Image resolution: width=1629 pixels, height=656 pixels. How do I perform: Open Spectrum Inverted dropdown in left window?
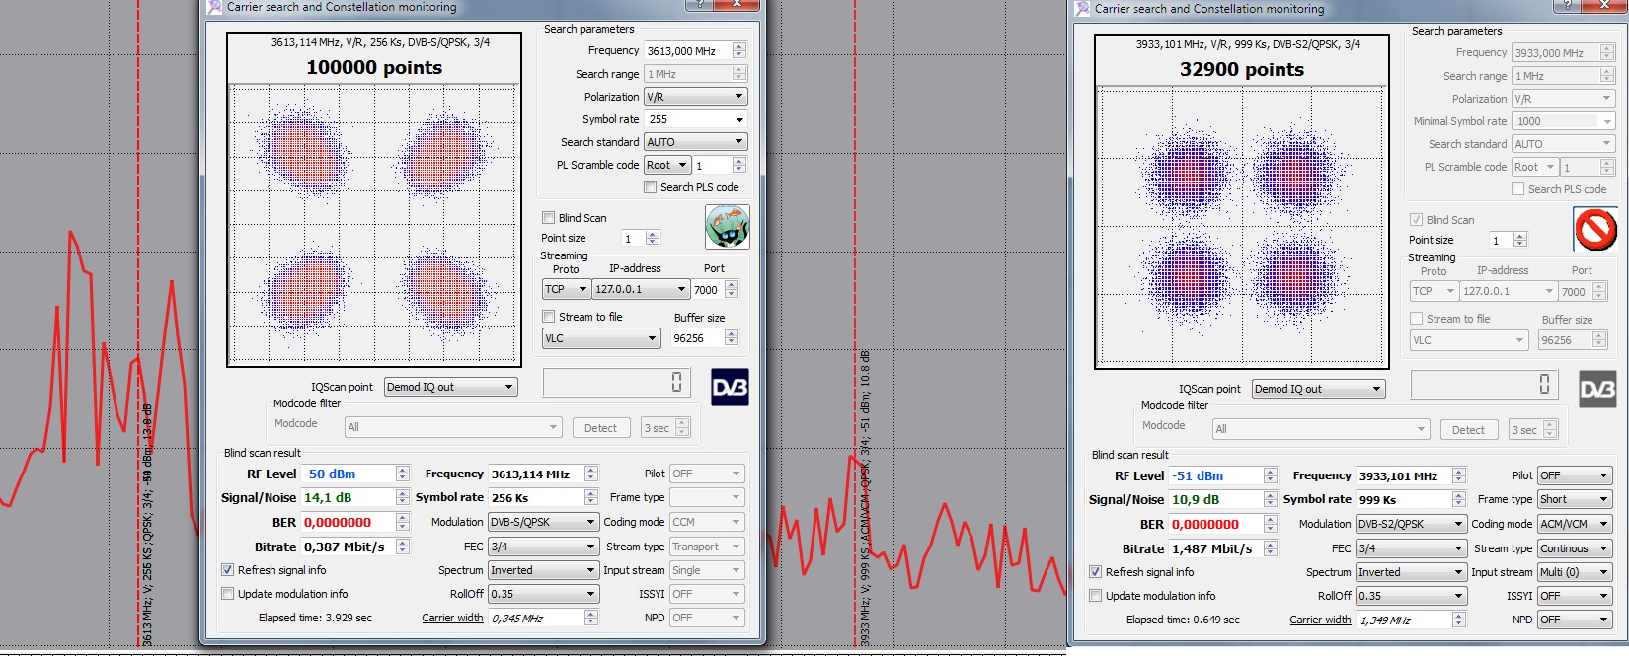[x=544, y=570]
